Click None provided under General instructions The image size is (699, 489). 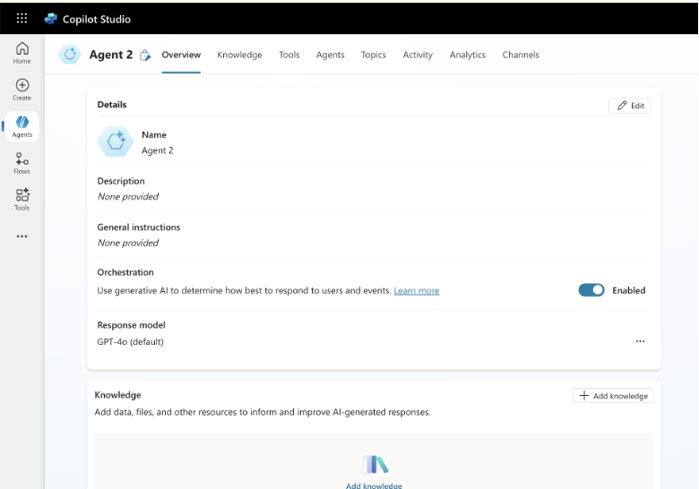[128, 244]
